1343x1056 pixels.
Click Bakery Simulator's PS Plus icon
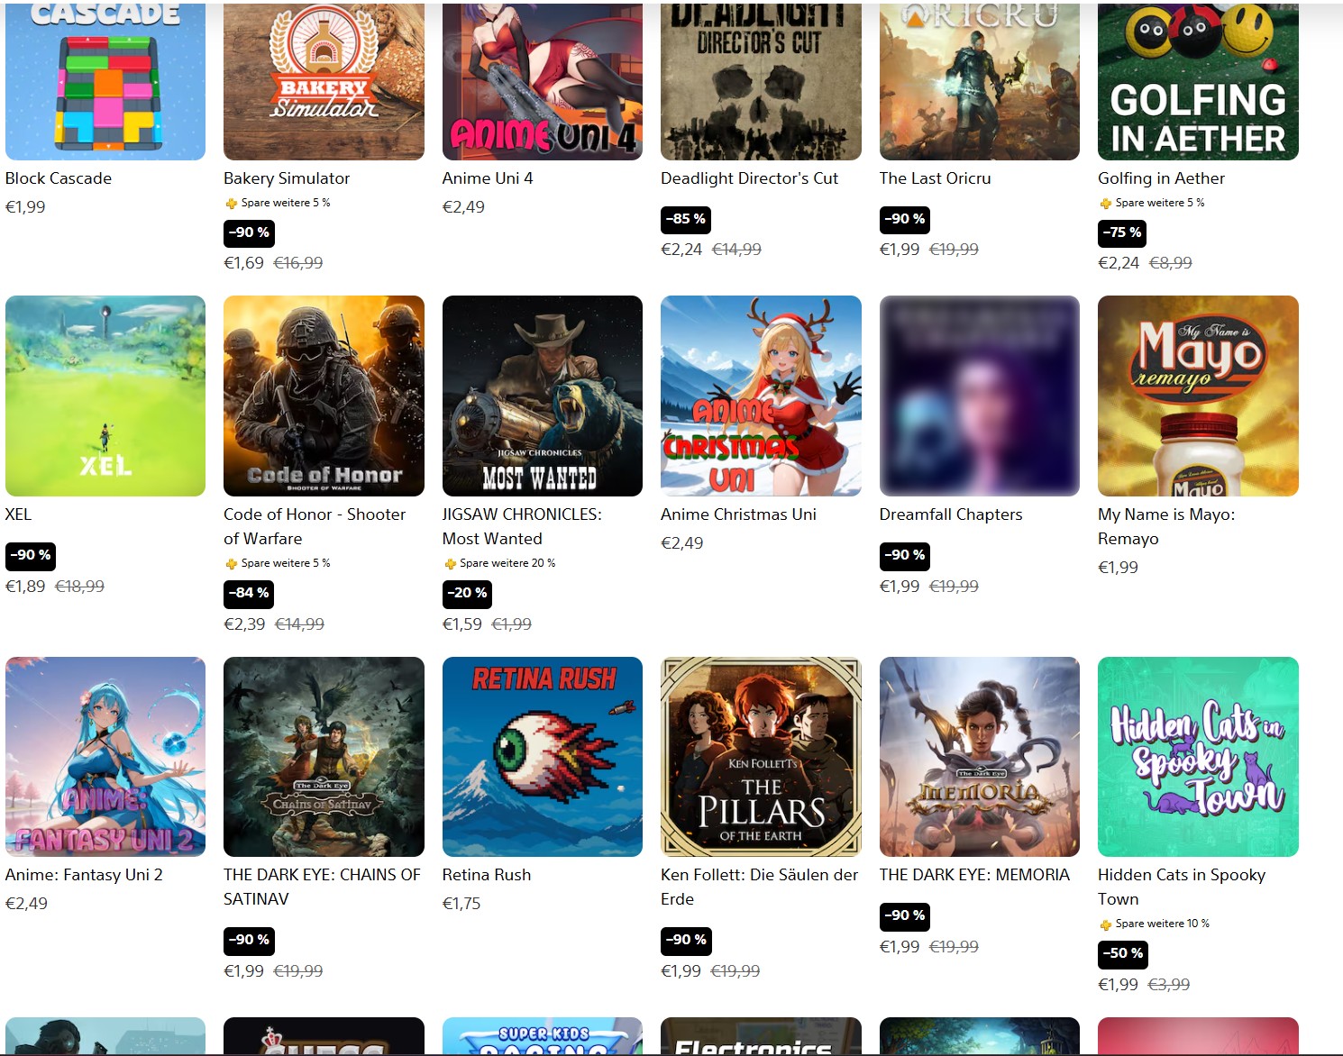[231, 204]
